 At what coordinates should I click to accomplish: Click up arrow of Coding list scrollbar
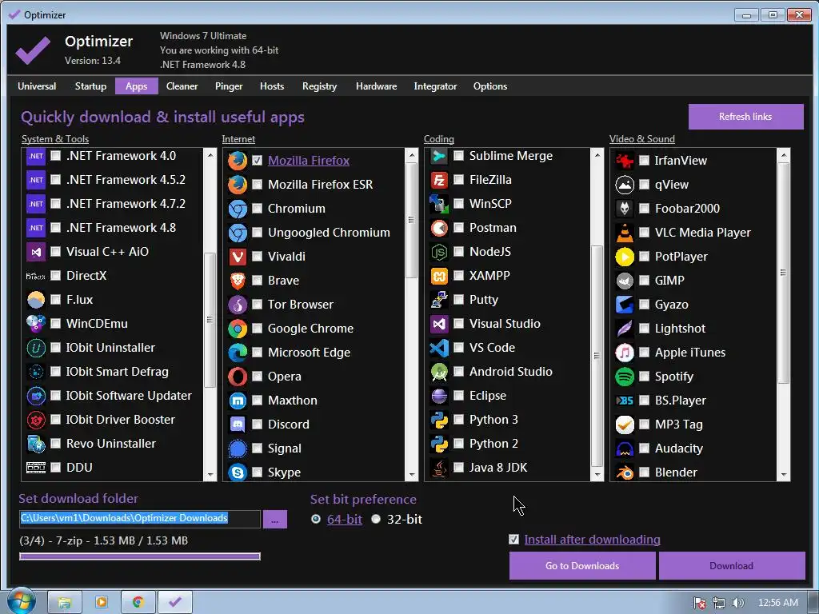pyautogui.click(x=597, y=155)
